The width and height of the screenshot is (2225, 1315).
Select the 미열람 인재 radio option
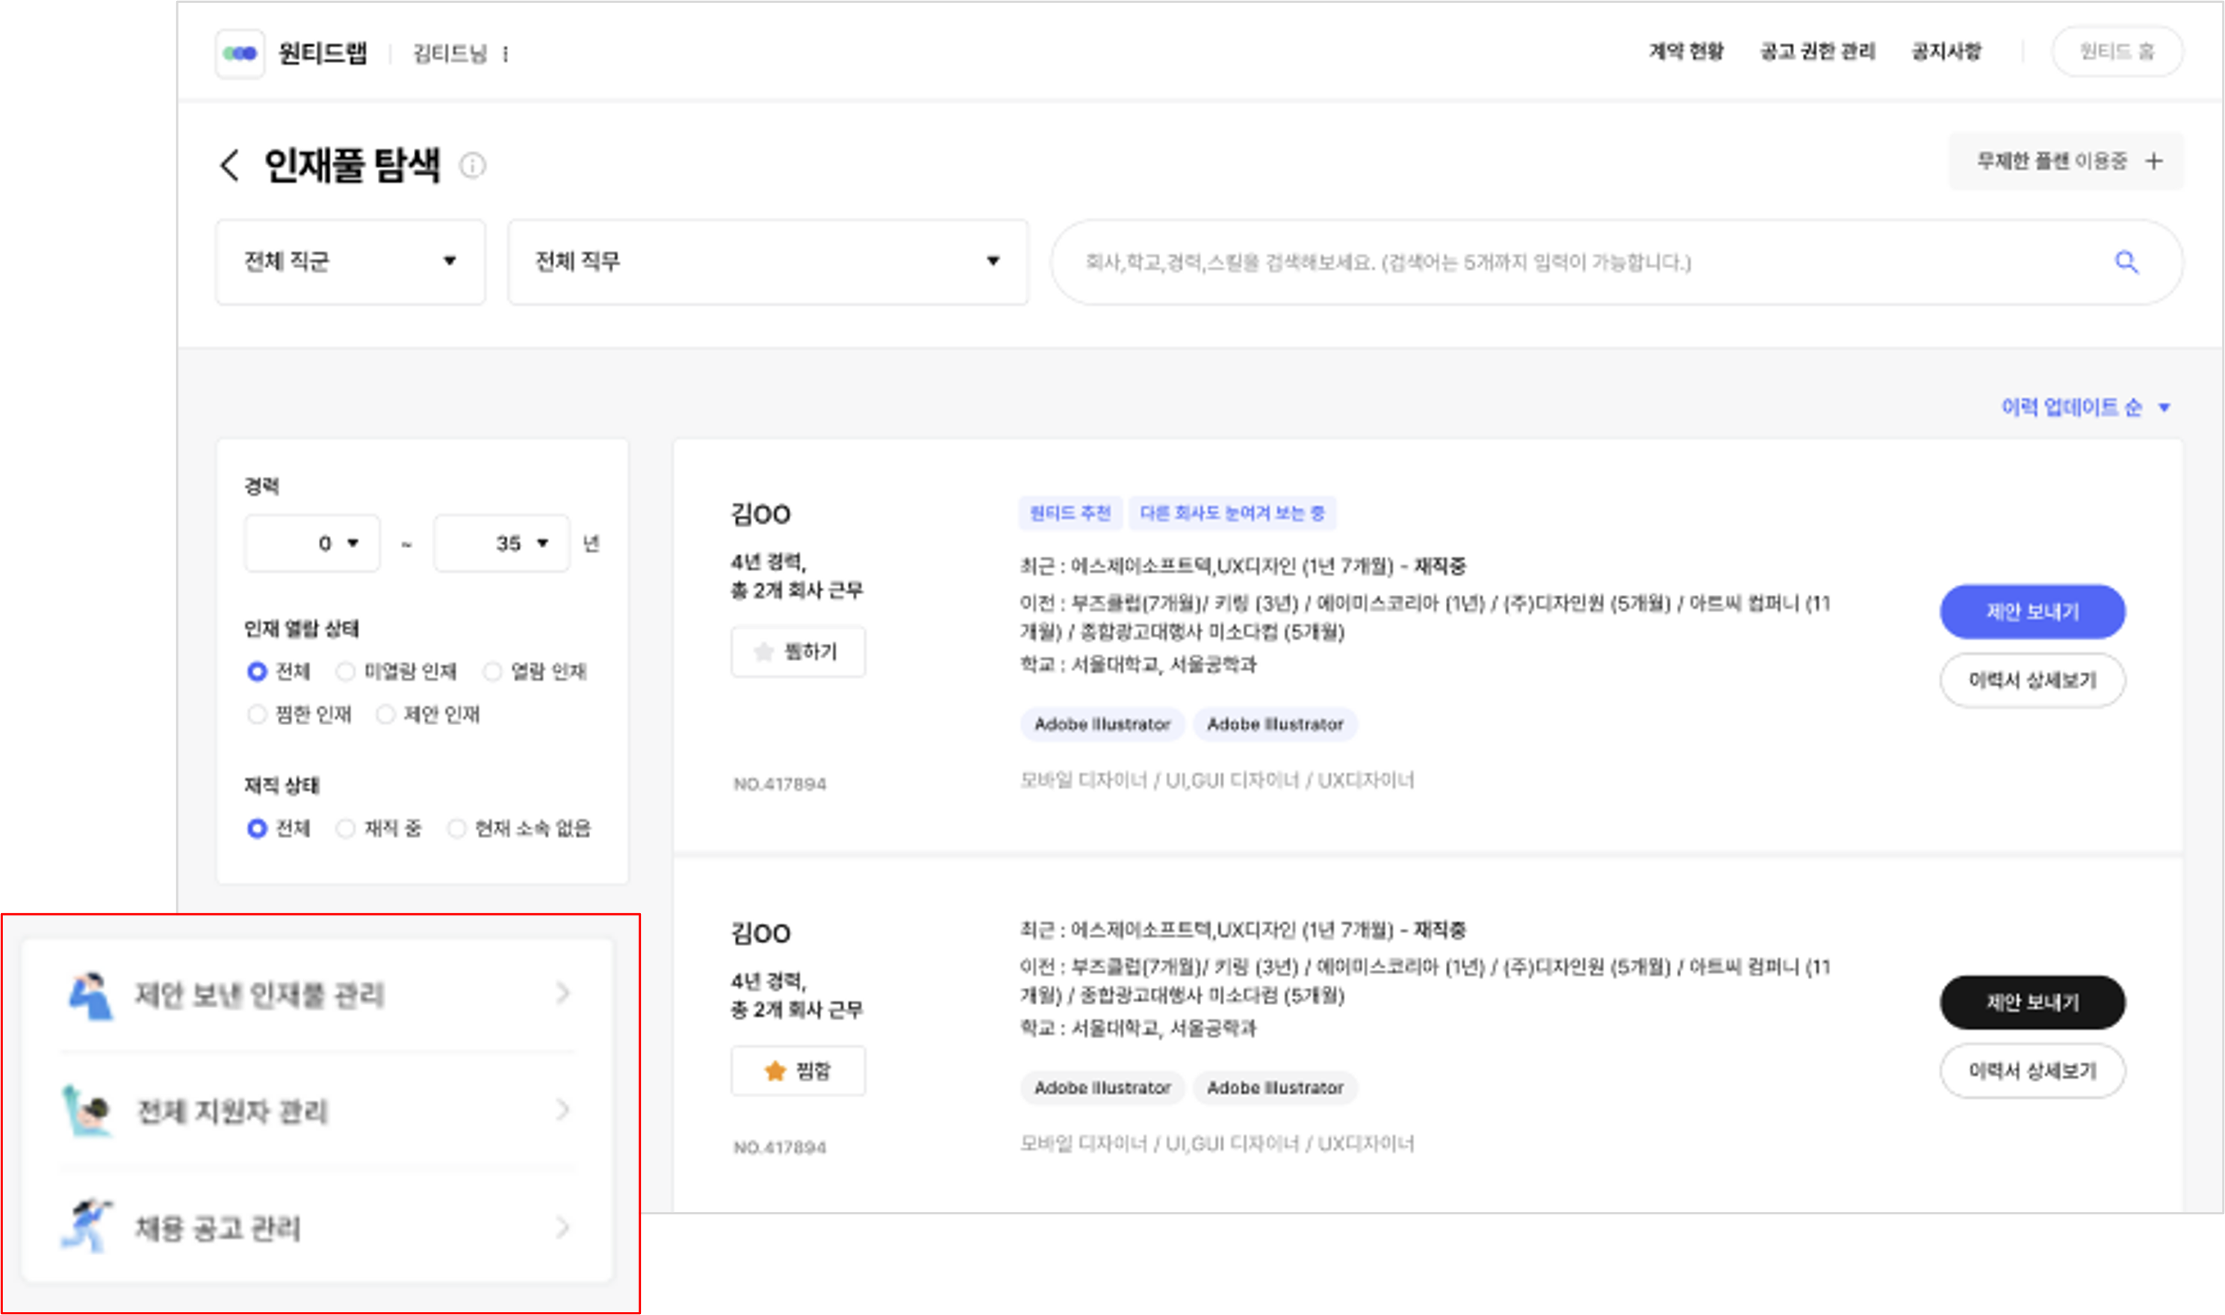click(x=346, y=671)
